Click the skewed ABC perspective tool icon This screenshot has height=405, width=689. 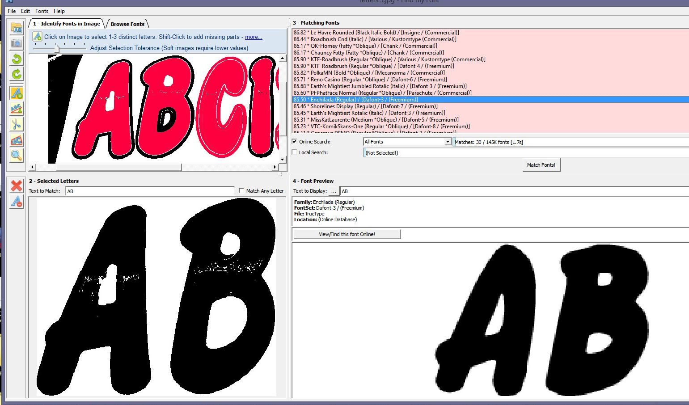[x=17, y=140]
